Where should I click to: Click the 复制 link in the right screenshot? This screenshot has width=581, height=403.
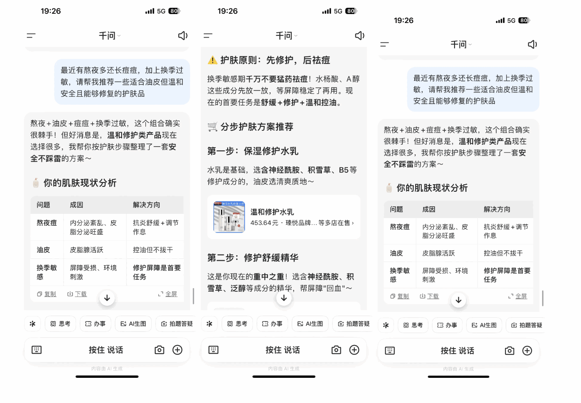[x=400, y=296]
